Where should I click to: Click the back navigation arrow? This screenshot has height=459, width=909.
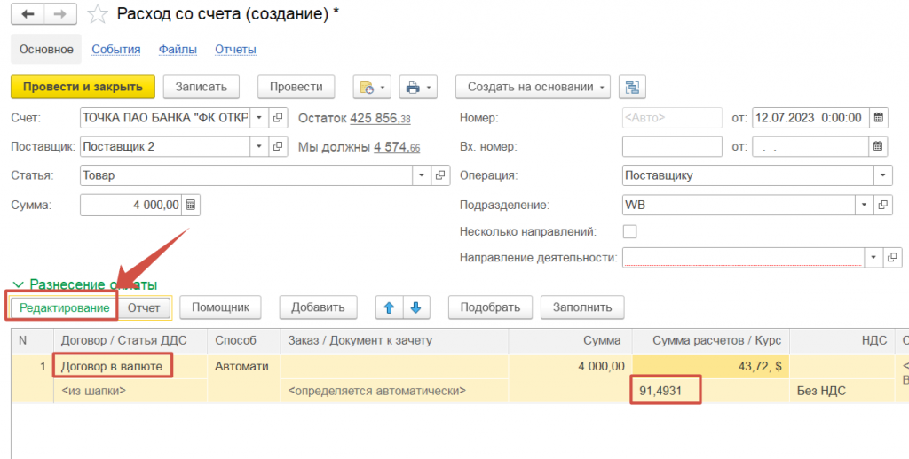pos(28,14)
